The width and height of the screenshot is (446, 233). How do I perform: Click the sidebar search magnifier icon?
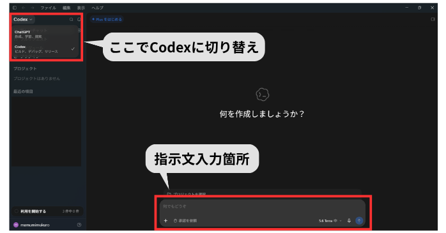click(71, 19)
